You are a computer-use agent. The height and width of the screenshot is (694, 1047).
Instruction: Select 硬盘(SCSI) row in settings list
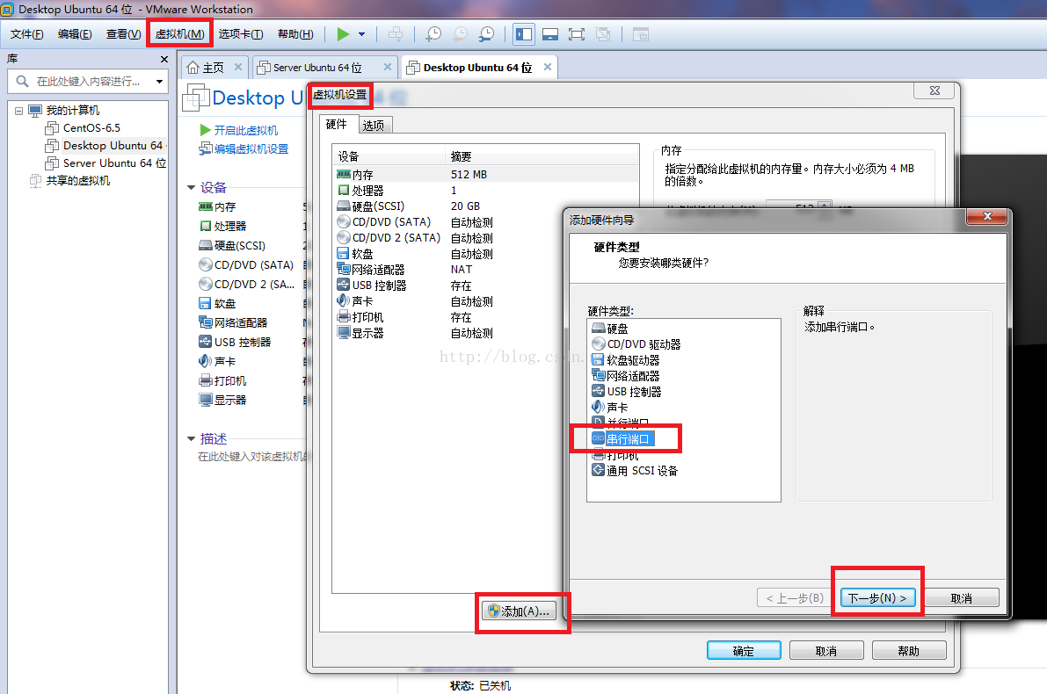click(485, 206)
